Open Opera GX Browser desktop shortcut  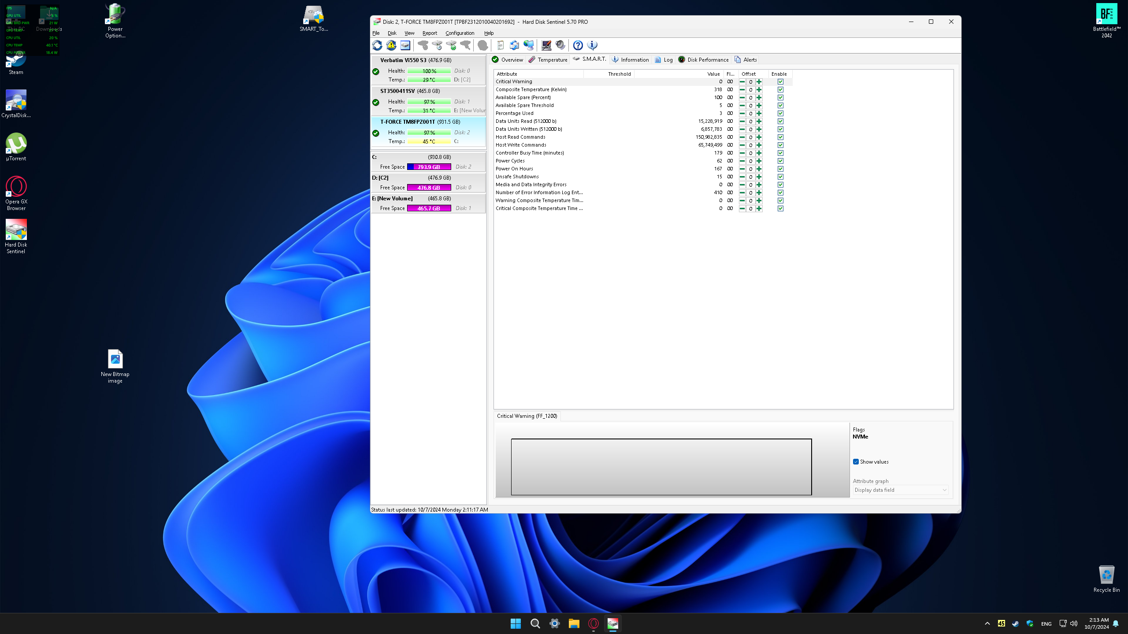click(x=16, y=194)
